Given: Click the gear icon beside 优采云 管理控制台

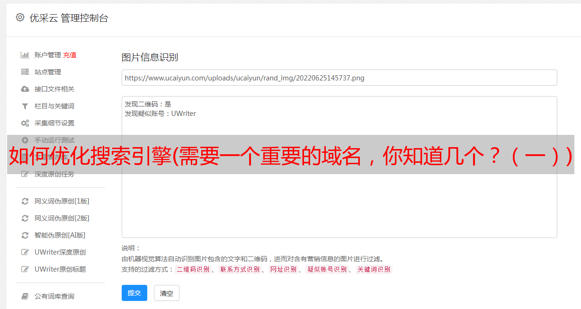Looking at the screenshot, I should coord(20,18).
